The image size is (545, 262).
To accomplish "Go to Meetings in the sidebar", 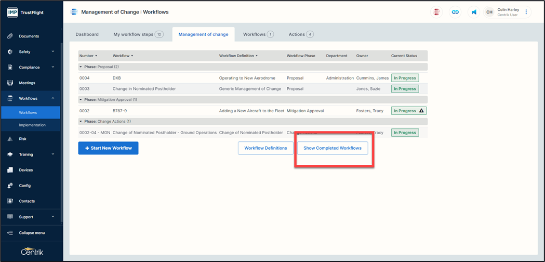I will 27,83.
